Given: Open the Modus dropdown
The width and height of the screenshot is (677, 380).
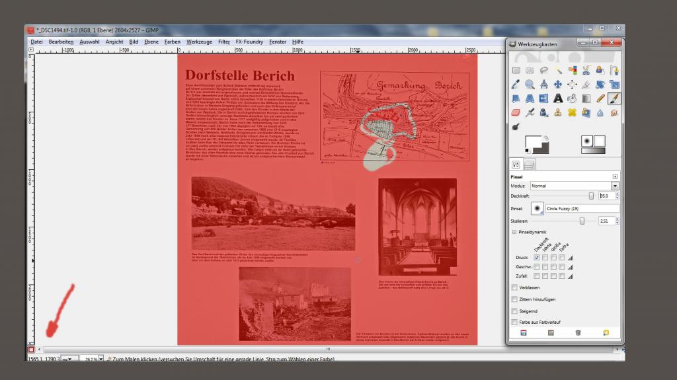Looking at the screenshot, I should (x=575, y=186).
